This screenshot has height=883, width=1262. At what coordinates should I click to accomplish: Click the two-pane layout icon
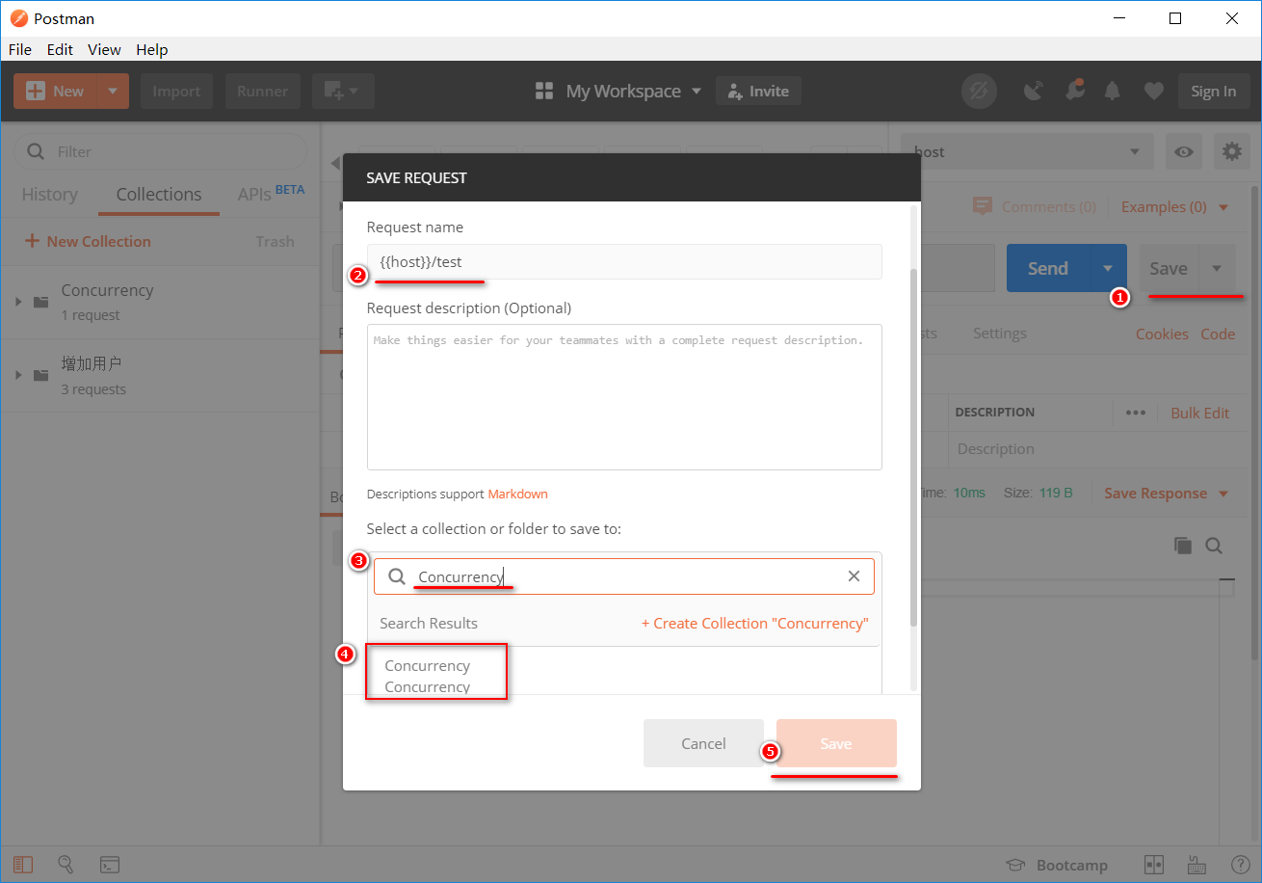pos(1153,865)
